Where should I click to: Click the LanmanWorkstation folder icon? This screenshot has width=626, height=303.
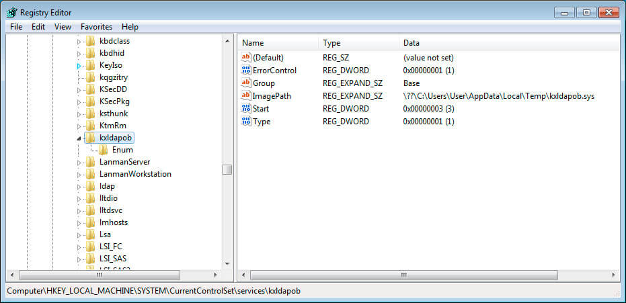point(91,174)
